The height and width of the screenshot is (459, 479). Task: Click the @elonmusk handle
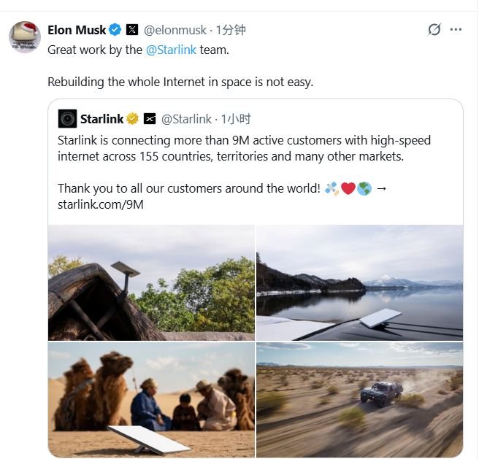[176, 30]
